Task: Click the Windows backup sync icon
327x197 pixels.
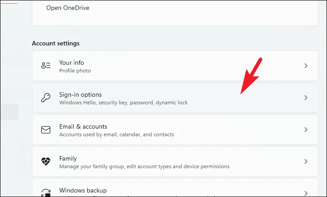Action: [x=46, y=193]
